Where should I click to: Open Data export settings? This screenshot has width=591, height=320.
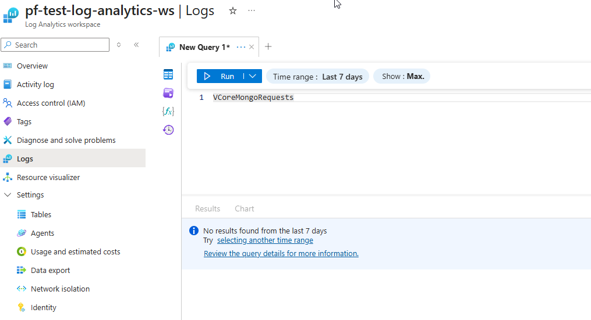click(50, 271)
